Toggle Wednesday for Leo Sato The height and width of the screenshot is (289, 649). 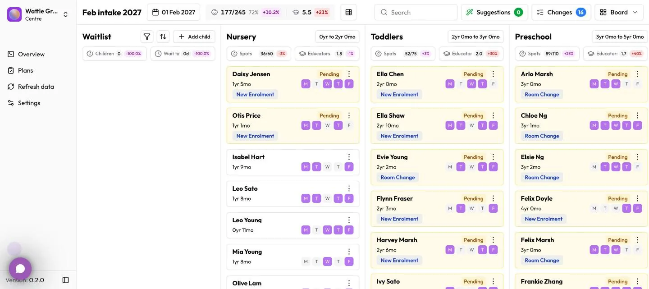[x=328, y=198]
